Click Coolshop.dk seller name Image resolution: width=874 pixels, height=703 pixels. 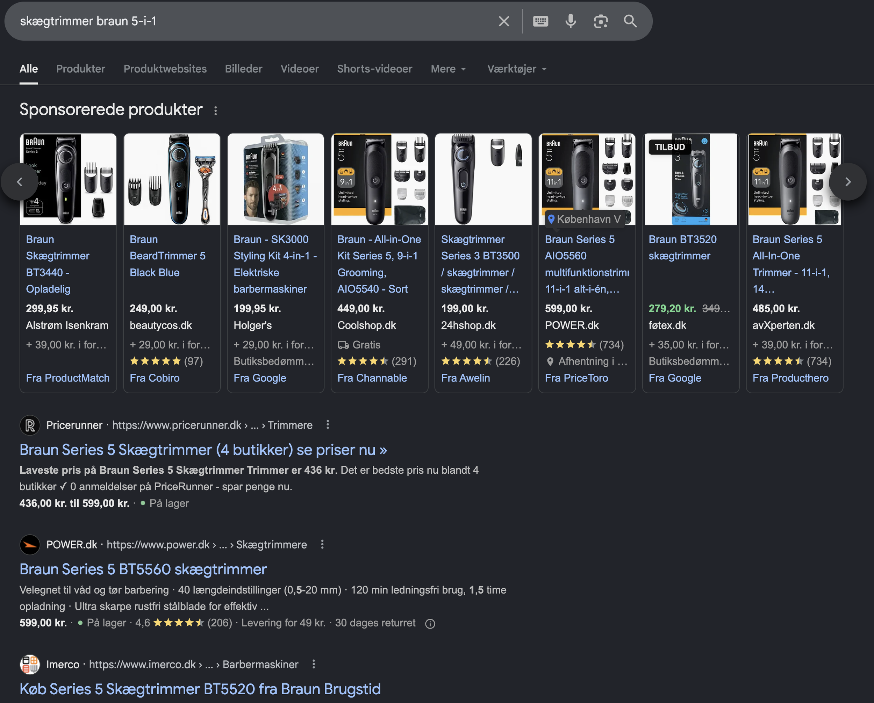point(366,325)
